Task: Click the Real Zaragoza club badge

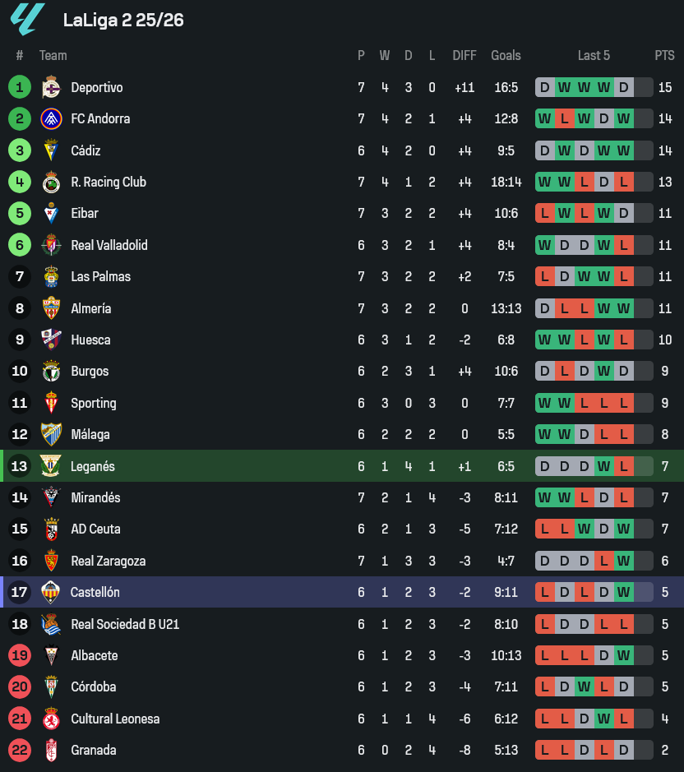Action: tap(51, 561)
